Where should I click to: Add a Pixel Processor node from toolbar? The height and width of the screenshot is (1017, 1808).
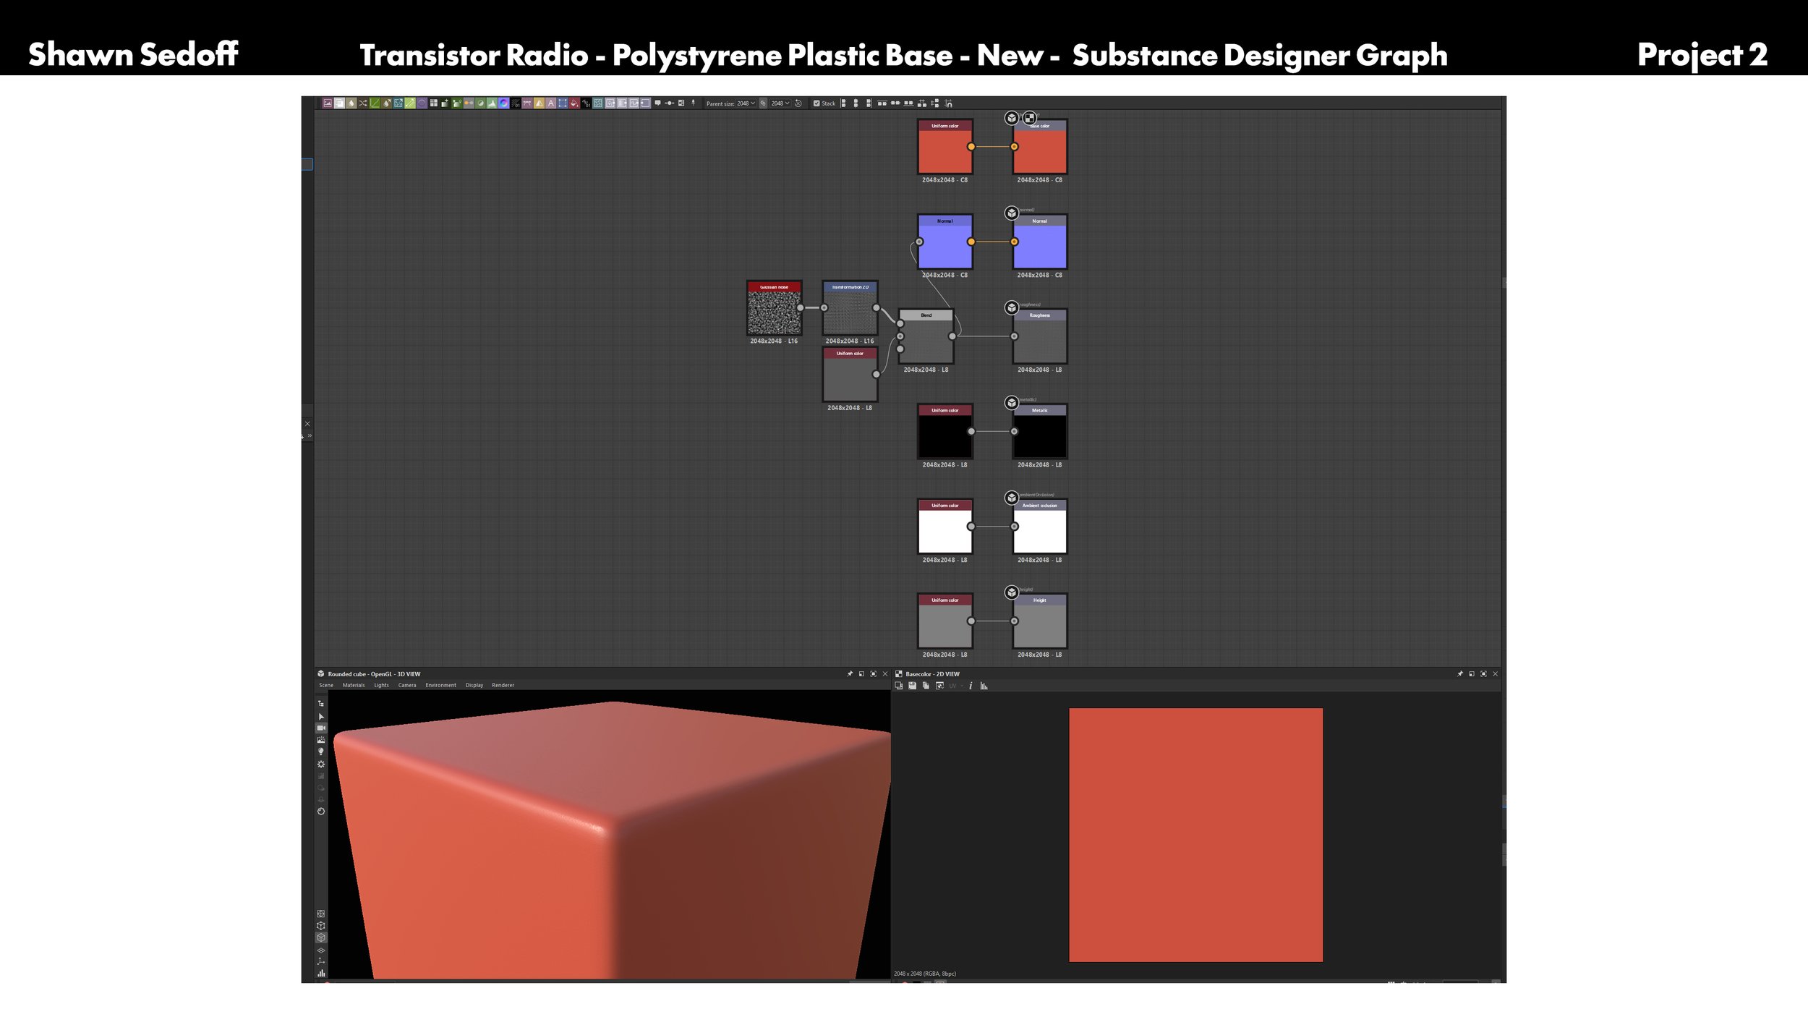pos(516,103)
